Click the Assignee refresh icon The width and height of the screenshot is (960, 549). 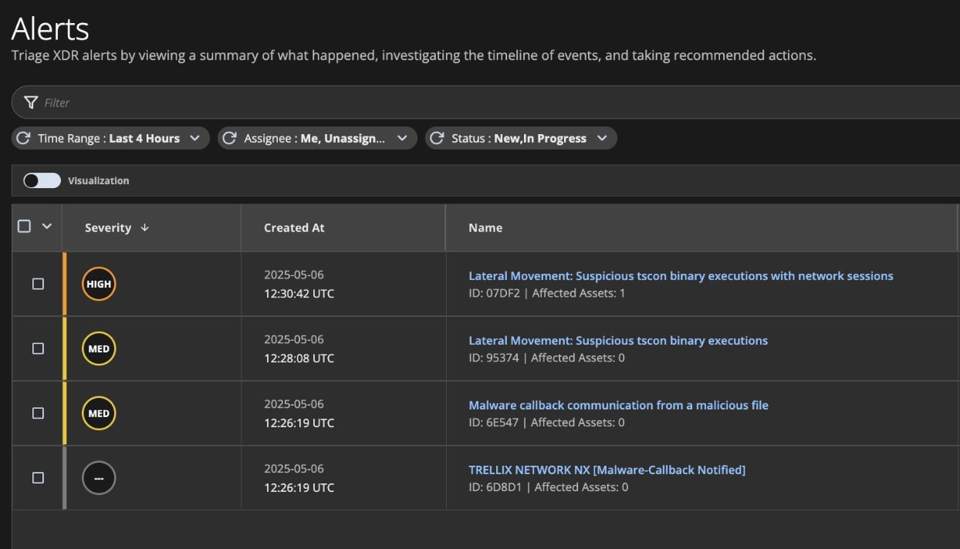click(229, 138)
